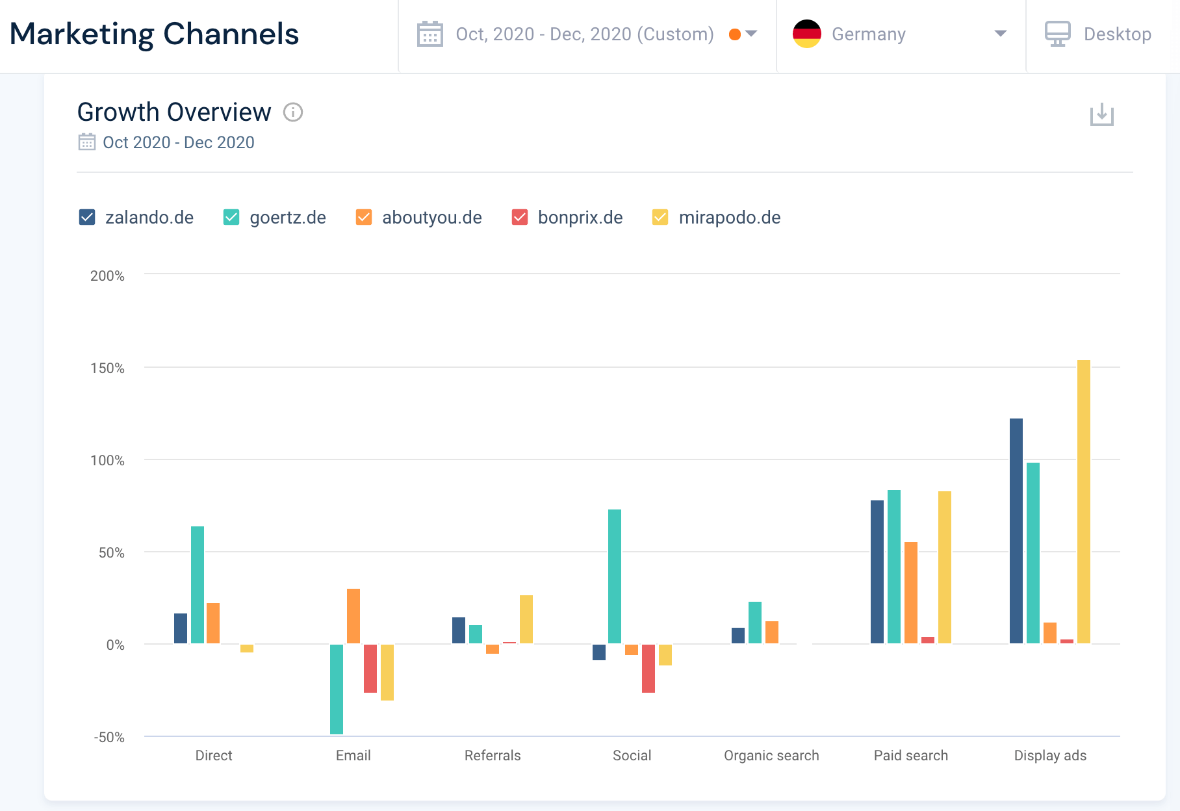Image resolution: width=1180 pixels, height=811 pixels.
Task: Click mirapodo.de Display ads yellow bar
Action: (1083, 501)
